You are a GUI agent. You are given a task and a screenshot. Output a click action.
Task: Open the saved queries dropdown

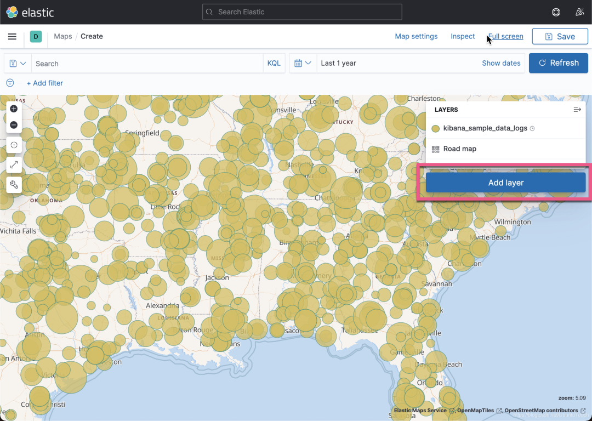point(18,64)
